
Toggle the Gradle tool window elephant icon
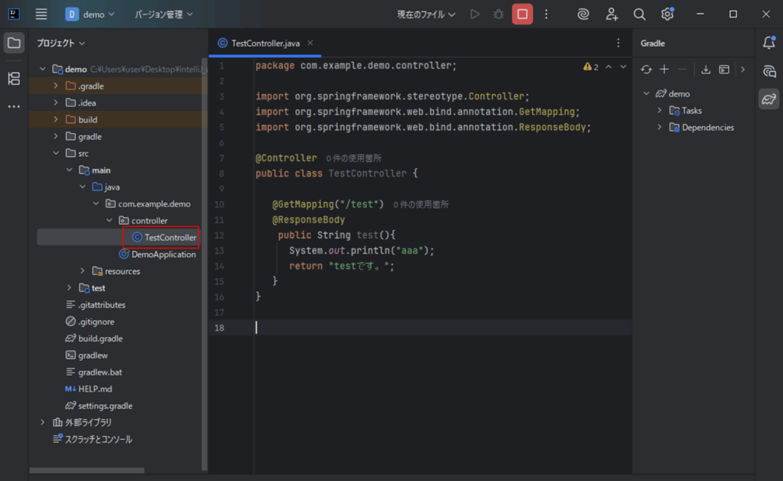tap(769, 99)
